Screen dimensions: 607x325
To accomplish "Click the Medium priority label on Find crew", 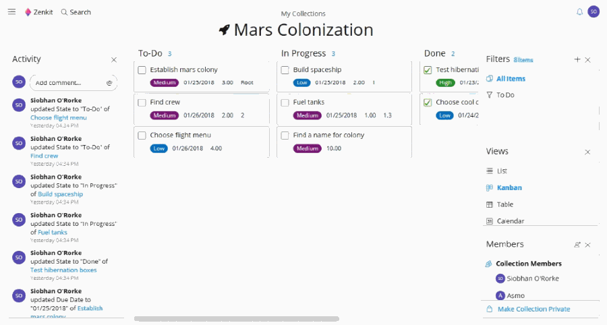I will pos(164,115).
